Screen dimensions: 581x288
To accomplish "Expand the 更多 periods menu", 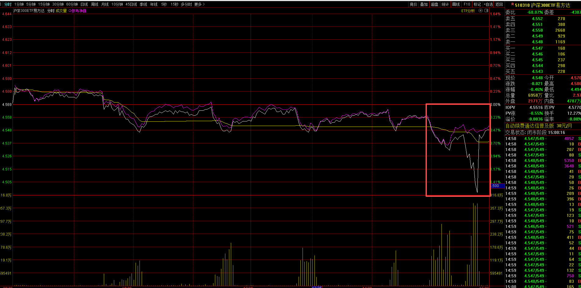I will (199, 4).
